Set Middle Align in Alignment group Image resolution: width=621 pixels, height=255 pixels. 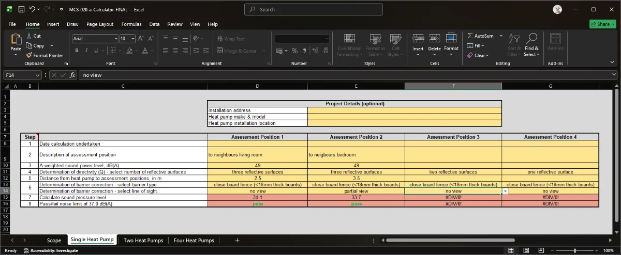point(176,39)
